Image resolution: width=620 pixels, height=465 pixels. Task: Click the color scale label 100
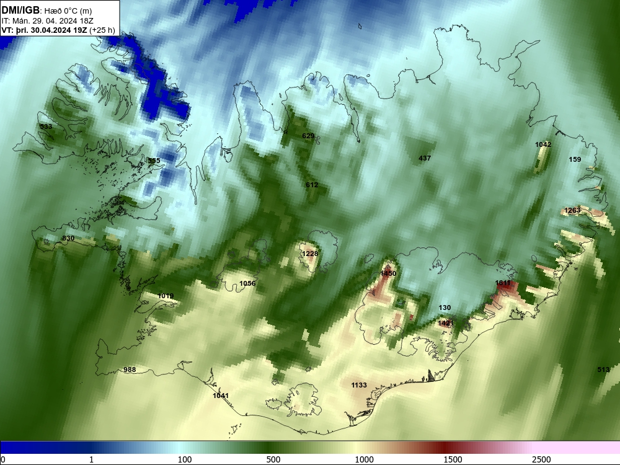pos(185,459)
